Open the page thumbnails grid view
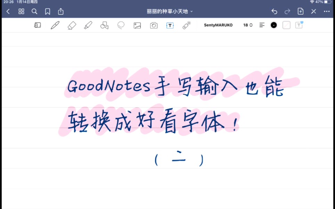This screenshot has width=335, height=209. 21,11
